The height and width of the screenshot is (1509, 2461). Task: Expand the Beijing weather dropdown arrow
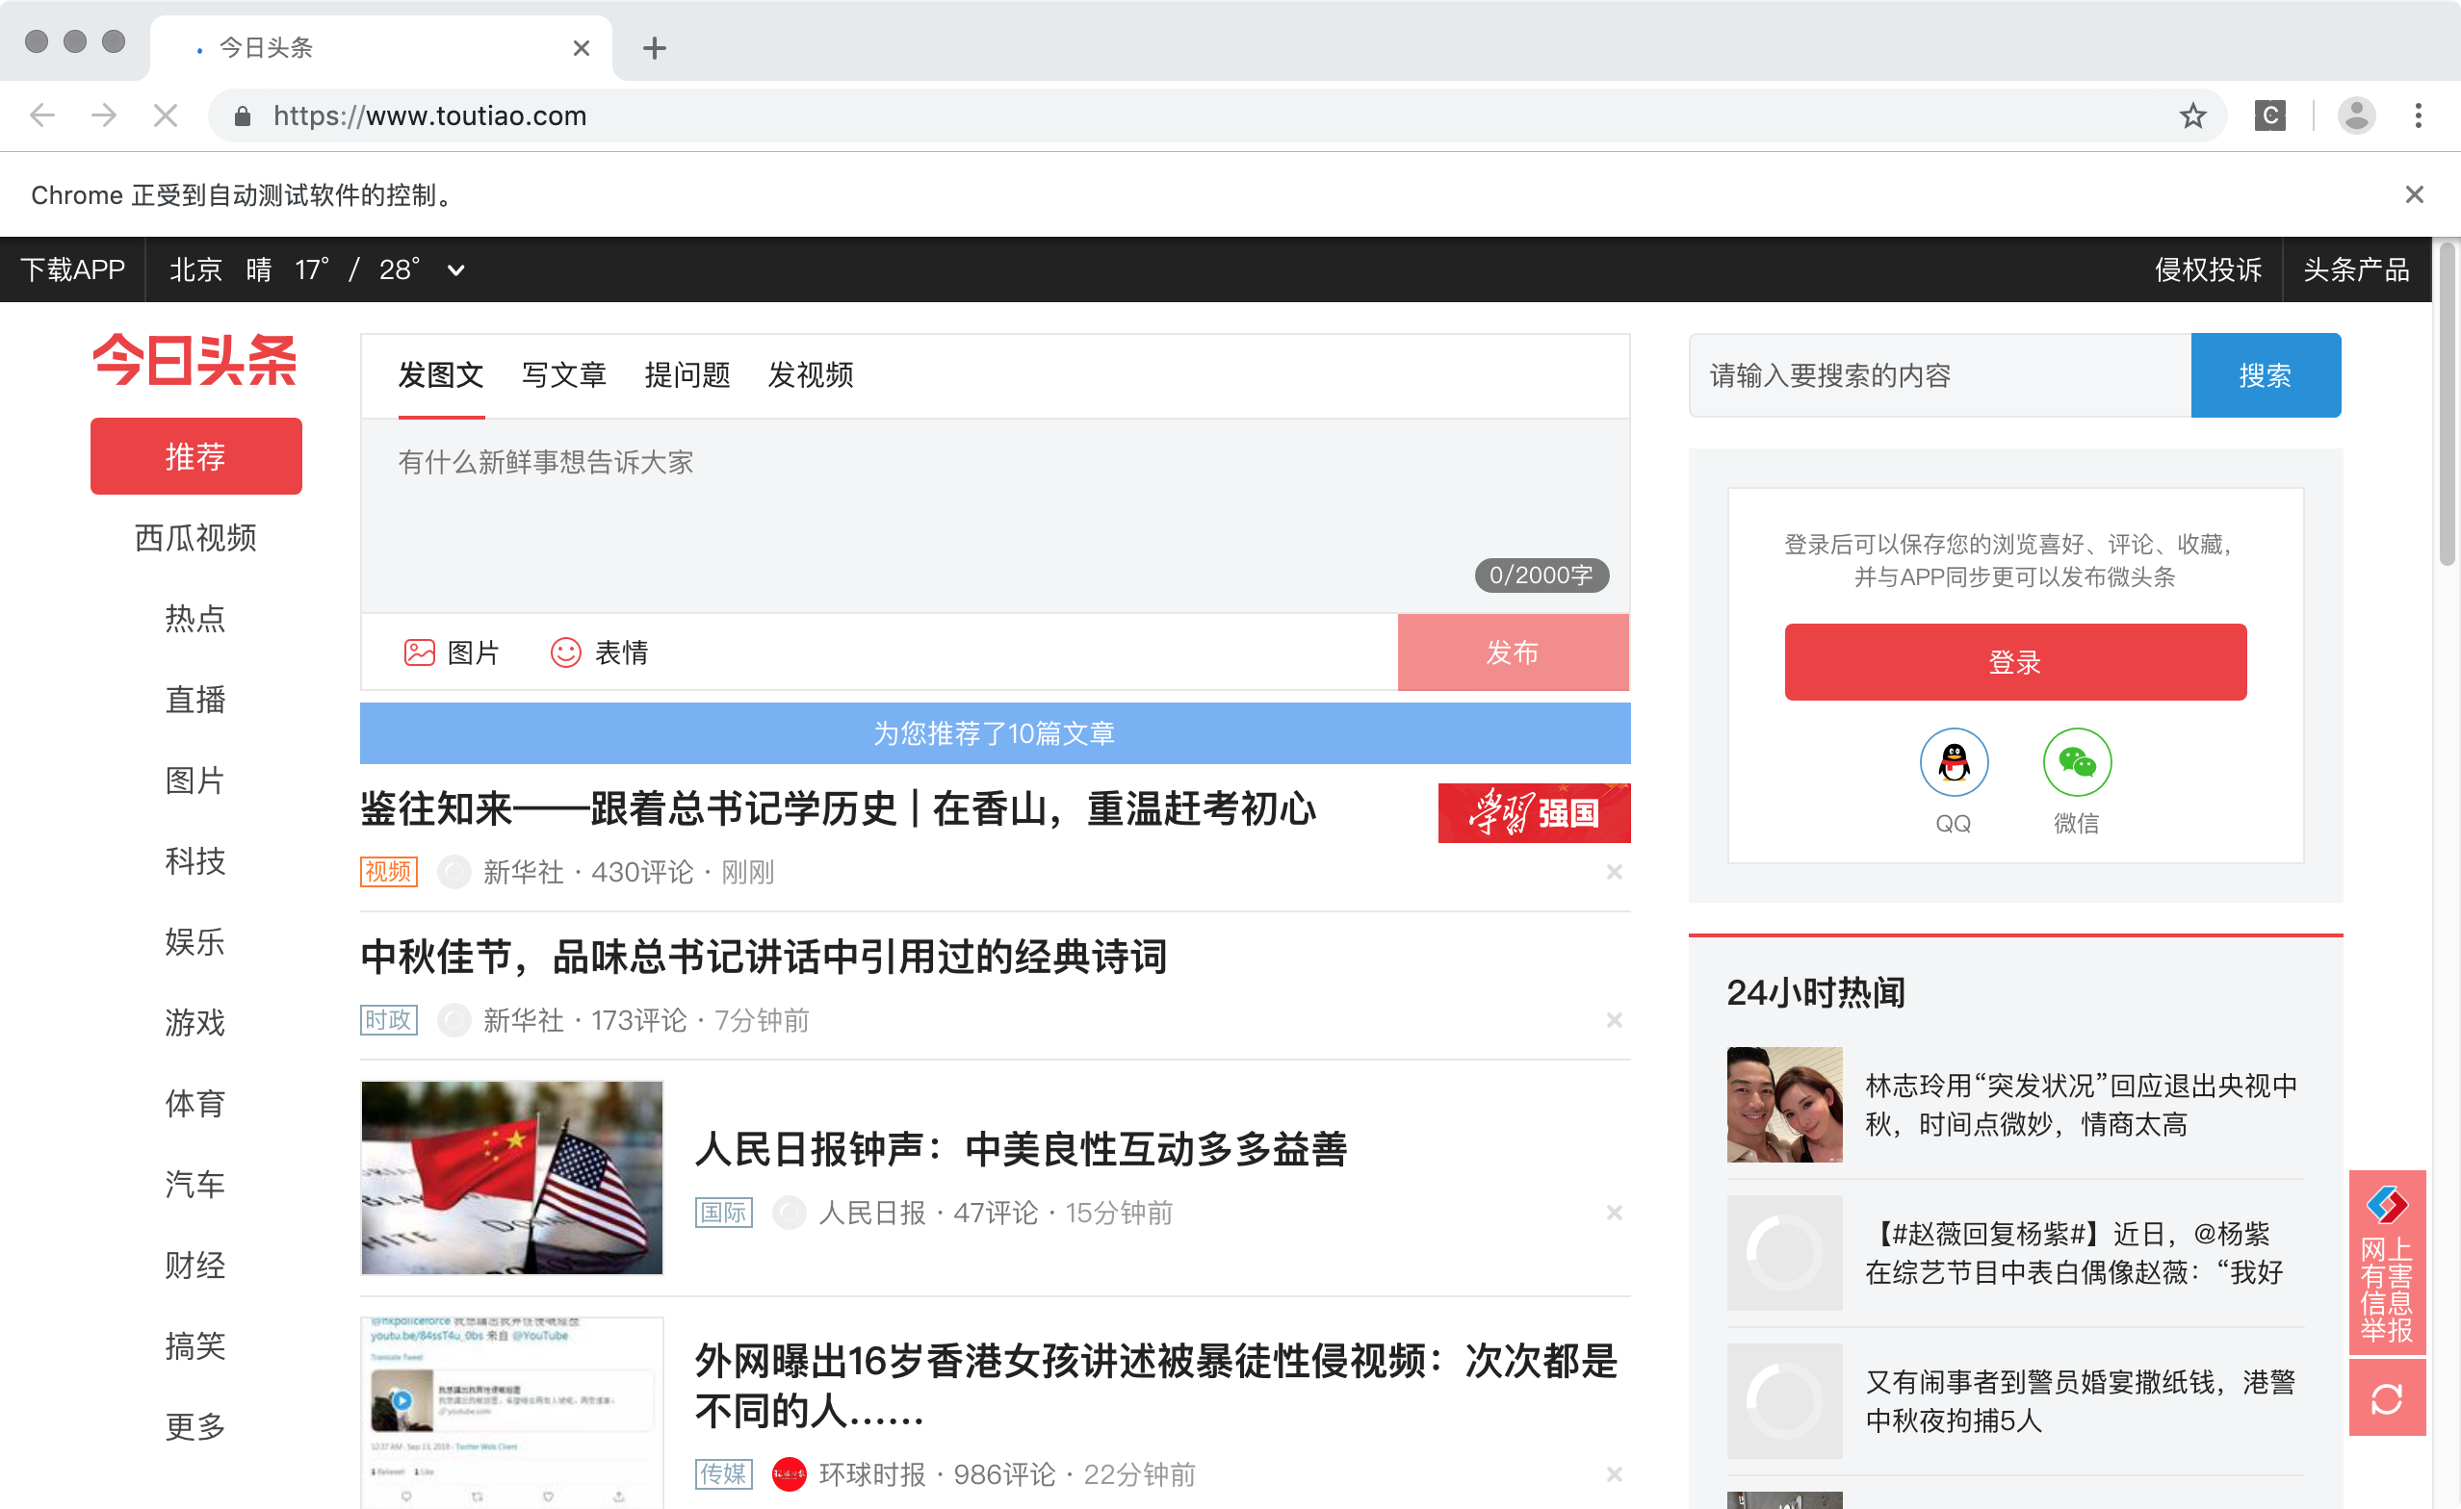point(455,269)
